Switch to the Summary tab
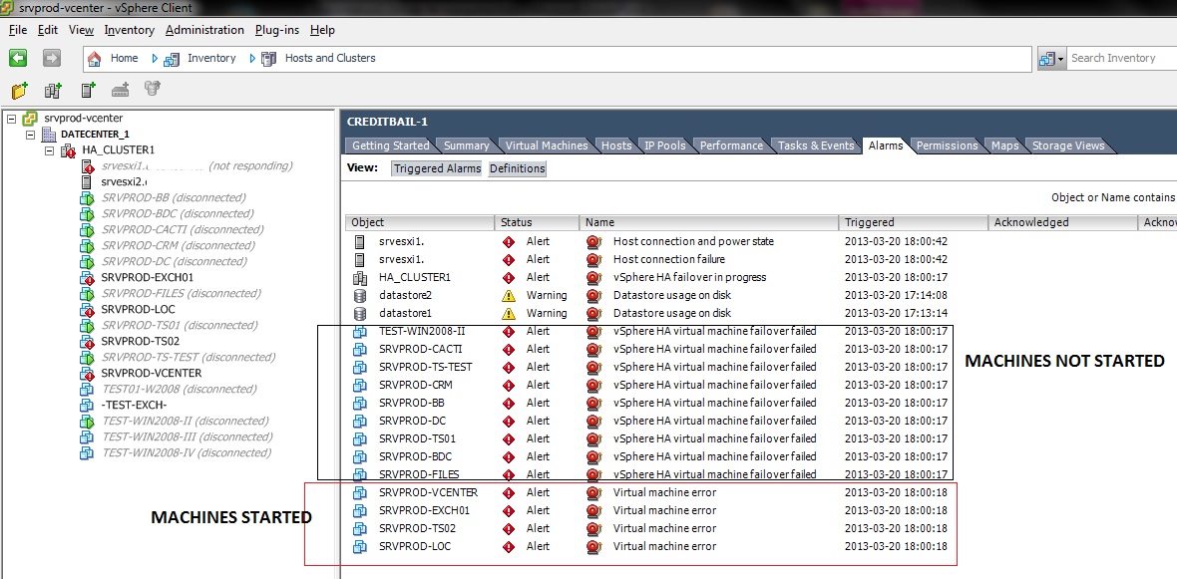Viewport: 1177px width, 579px height. click(x=466, y=145)
